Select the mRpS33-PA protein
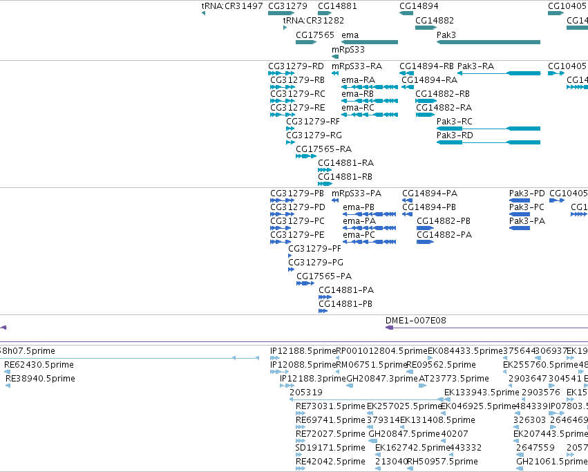588x472 pixels. tap(335, 200)
